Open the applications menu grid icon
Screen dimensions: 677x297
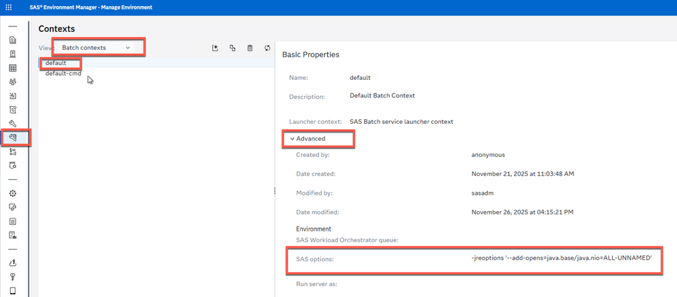point(9,7)
